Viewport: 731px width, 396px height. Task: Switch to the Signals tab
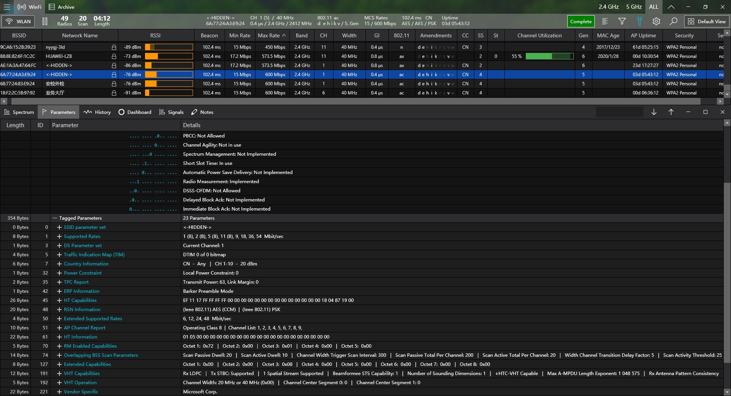pyautogui.click(x=171, y=112)
